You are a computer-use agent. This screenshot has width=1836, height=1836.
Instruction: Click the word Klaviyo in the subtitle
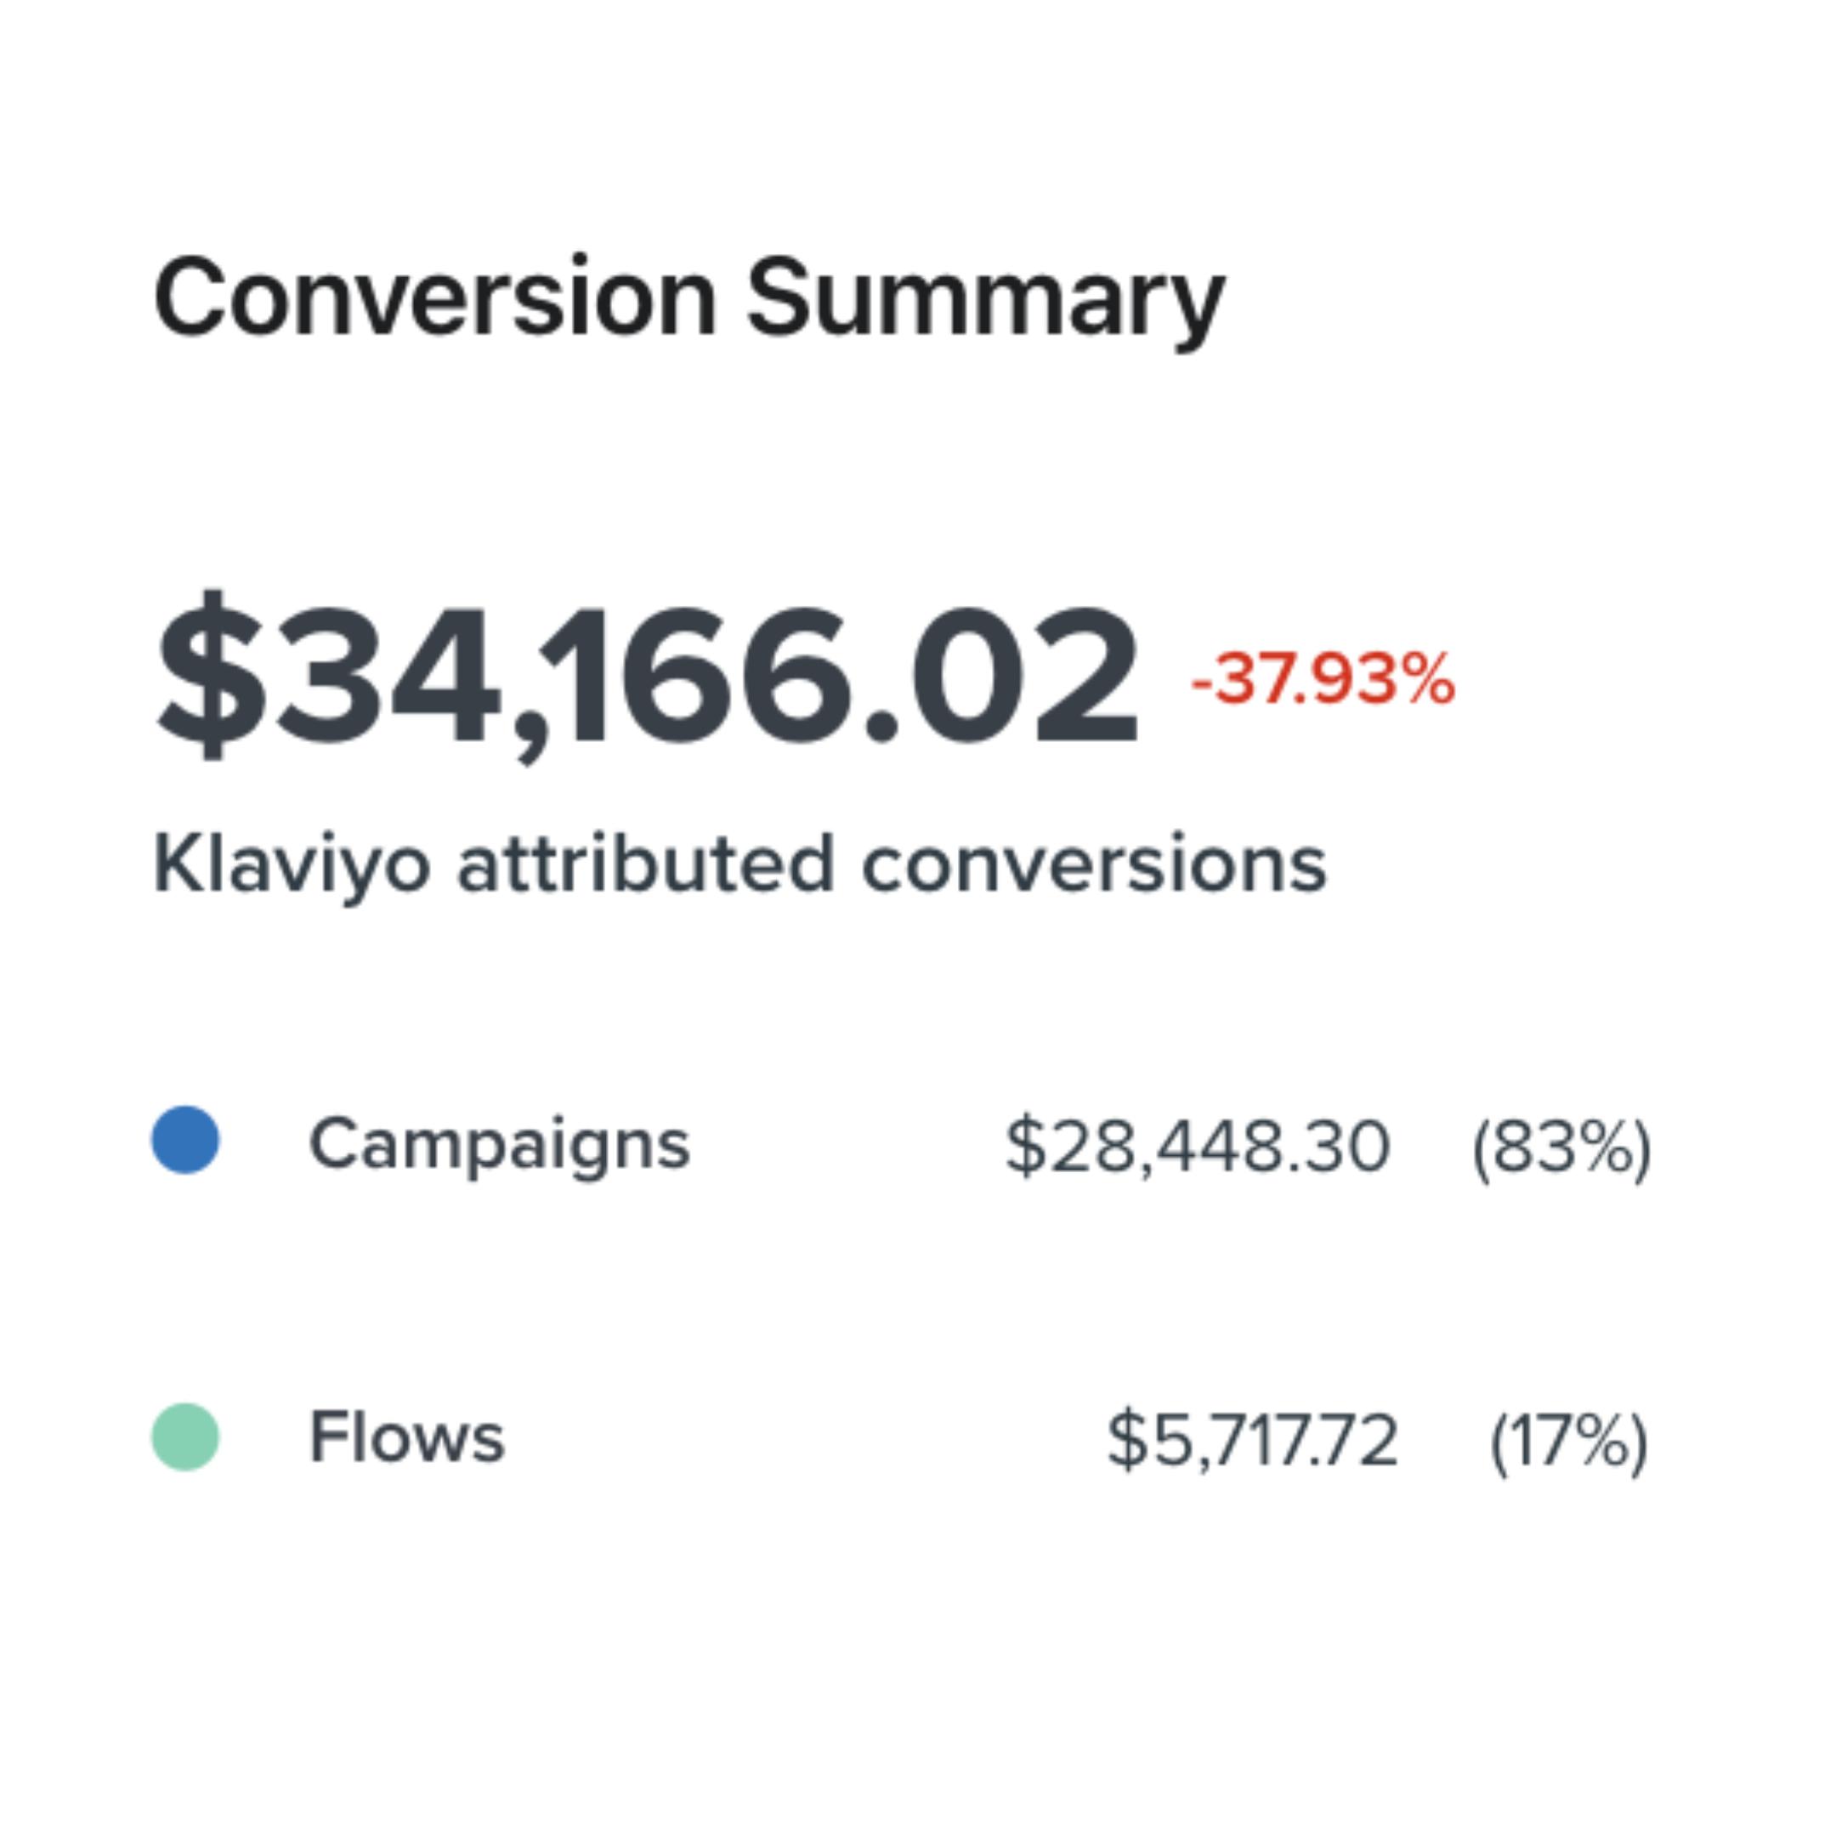tap(292, 864)
